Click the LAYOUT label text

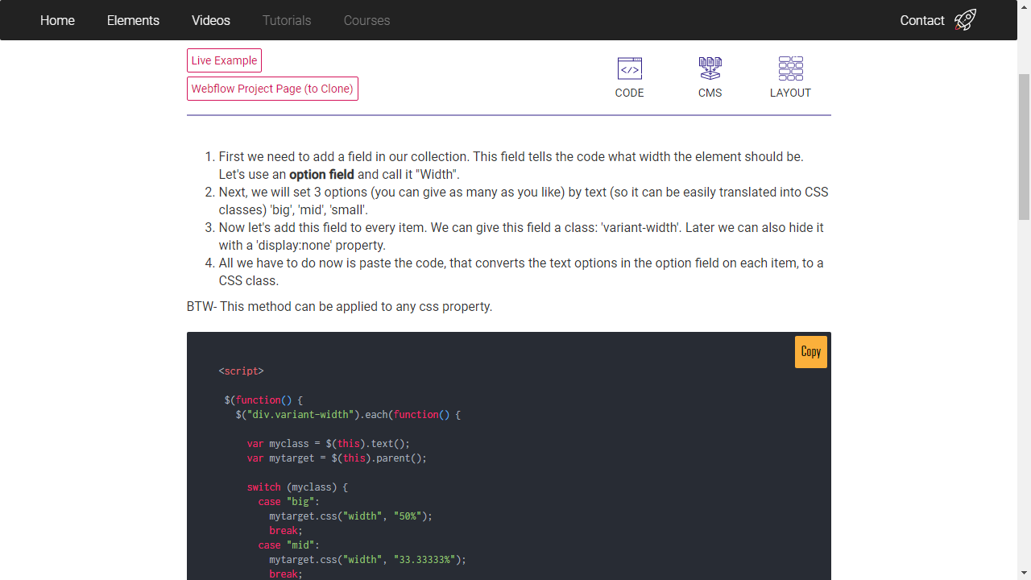click(791, 93)
